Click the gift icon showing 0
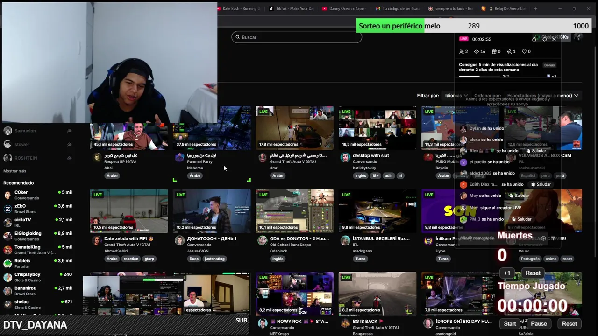Screen dimensions: 598x336 [x=494, y=52]
